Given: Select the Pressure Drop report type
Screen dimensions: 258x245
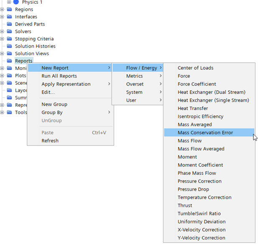Looking at the screenshot, I should pos(193,189).
